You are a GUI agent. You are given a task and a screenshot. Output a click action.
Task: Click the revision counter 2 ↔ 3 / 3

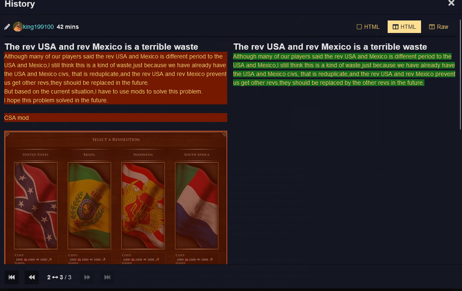[59, 277]
